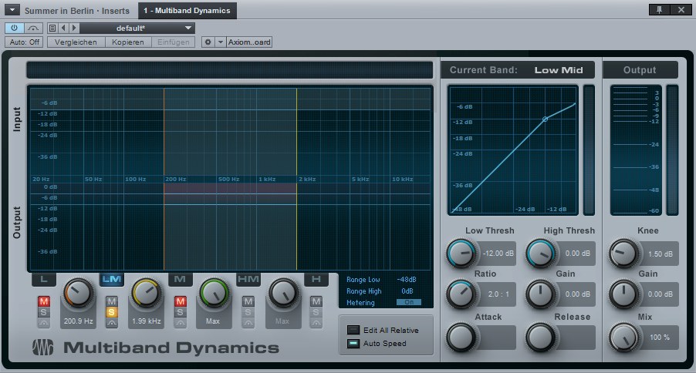Bypass the M band
This screenshot has height=373, width=696.
point(180,323)
